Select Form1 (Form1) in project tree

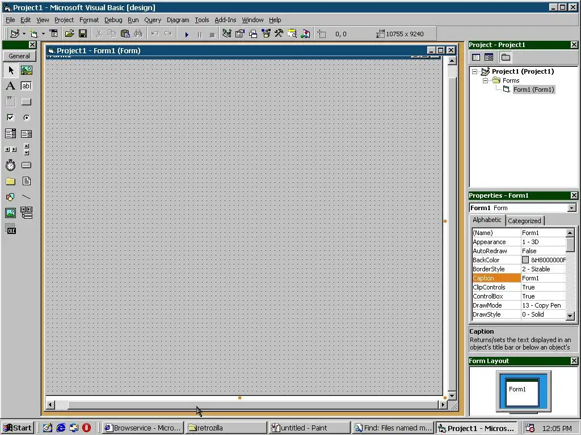pyautogui.click(x=533, y=89)
